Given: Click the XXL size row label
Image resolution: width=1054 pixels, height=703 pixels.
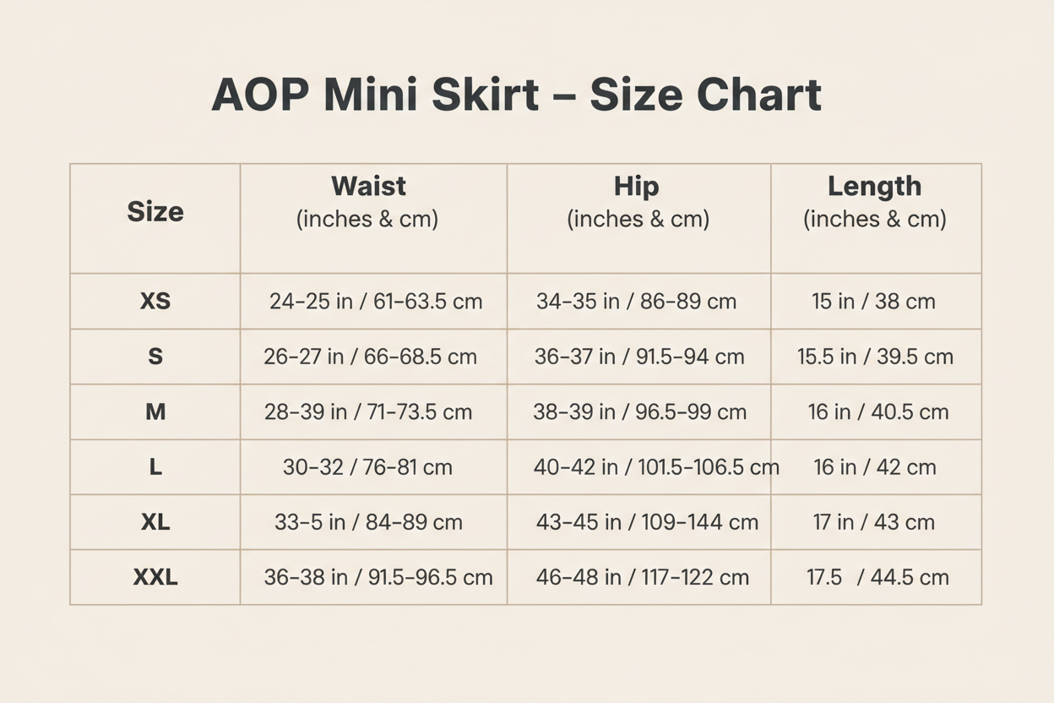Looking at the screenshot, I should click(155, 578).
